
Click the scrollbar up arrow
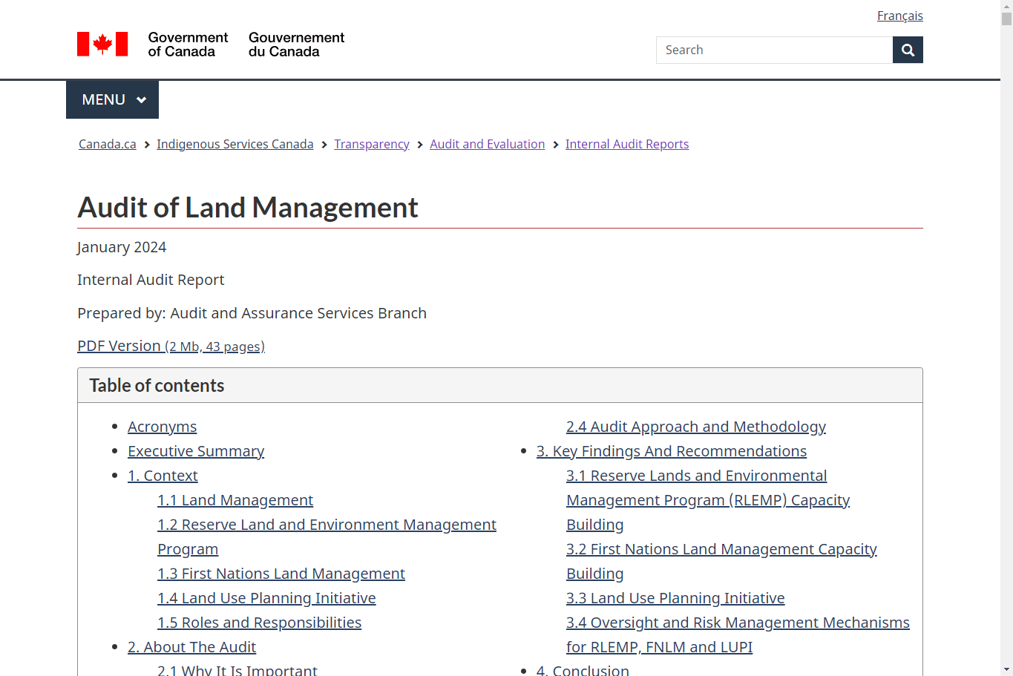click(1006, 6)
